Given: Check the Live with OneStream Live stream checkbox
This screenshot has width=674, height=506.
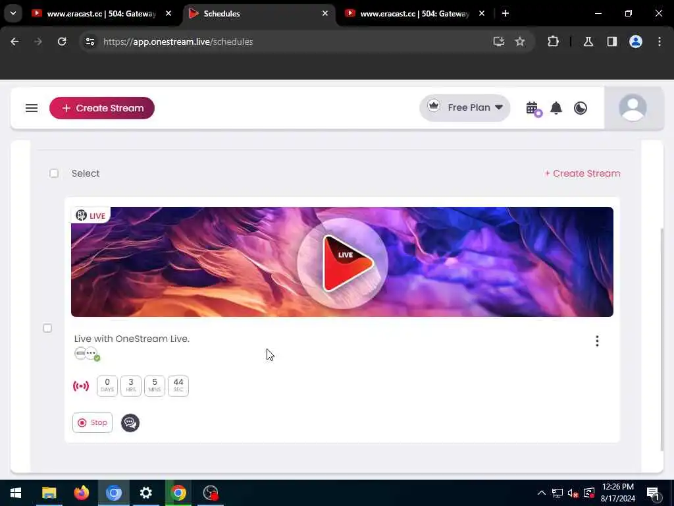Looking at the screenshot, I should 47,328.
